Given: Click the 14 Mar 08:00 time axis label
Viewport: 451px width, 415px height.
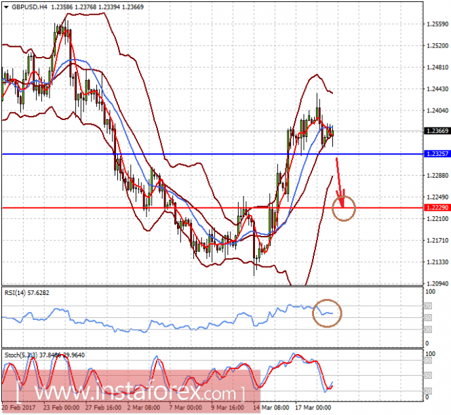Looking at the screenshot, I should pyautogui.click(x=271, y=408).
